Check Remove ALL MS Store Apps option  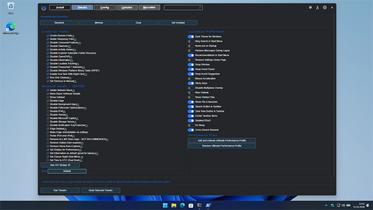tap(48, 139)
